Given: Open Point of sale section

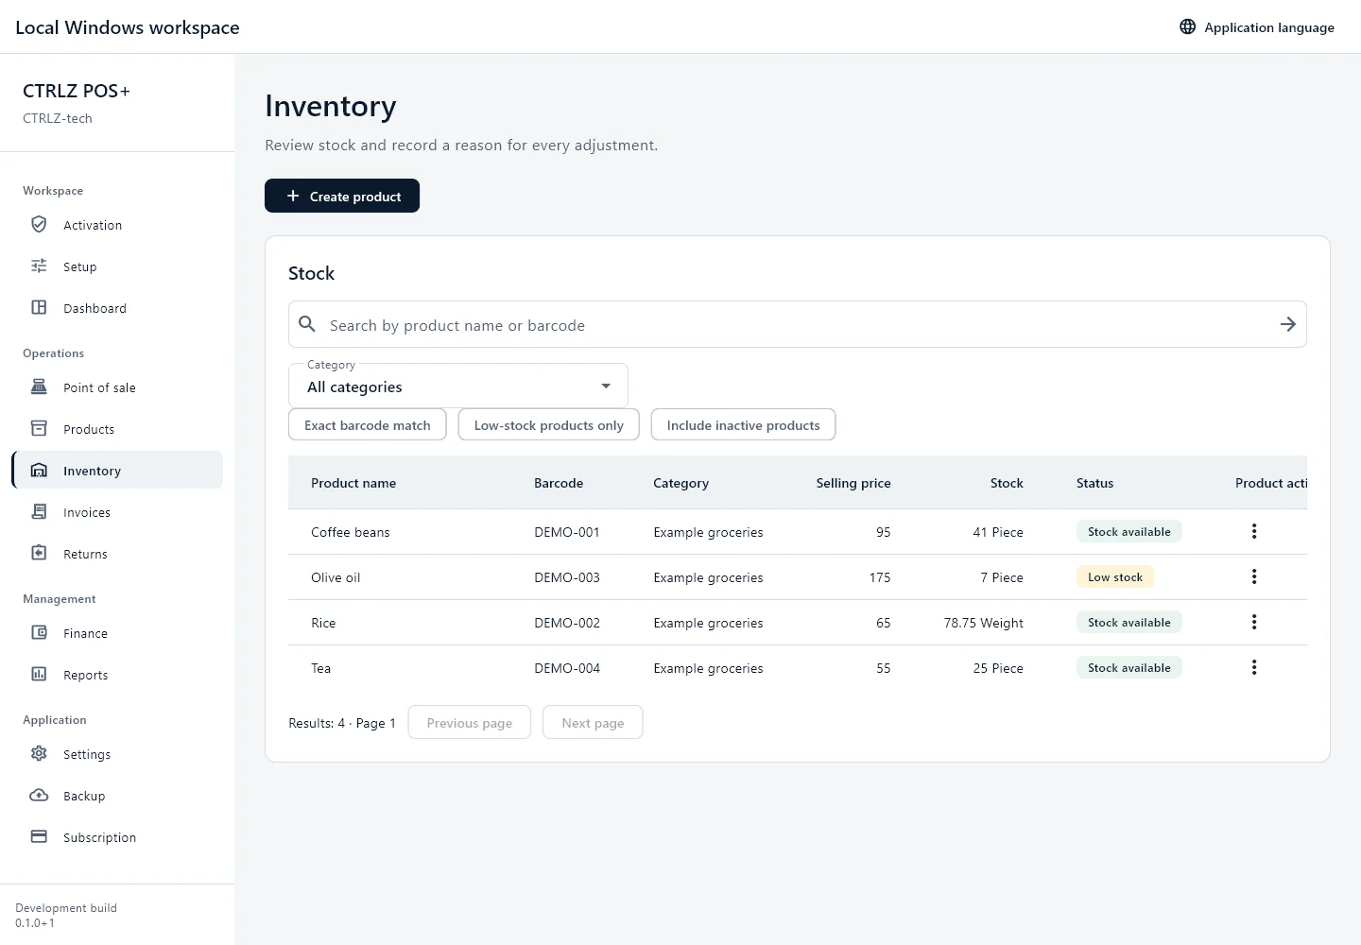Looking at the screenshot, I should [x=117, y=387].
